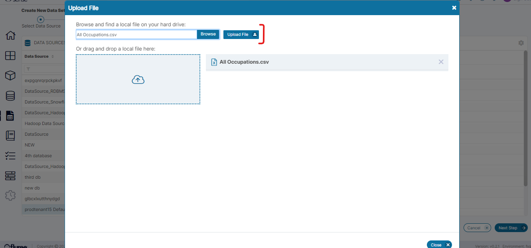Open the cube sidebar icon
The height and width of the screenshot is (248, 531).
point(10,76)
